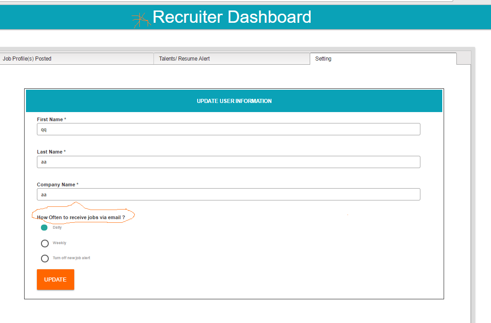This screenshot has height=323, width=491.
Task: Select the Setting tab
Action: tap(384, 59)
